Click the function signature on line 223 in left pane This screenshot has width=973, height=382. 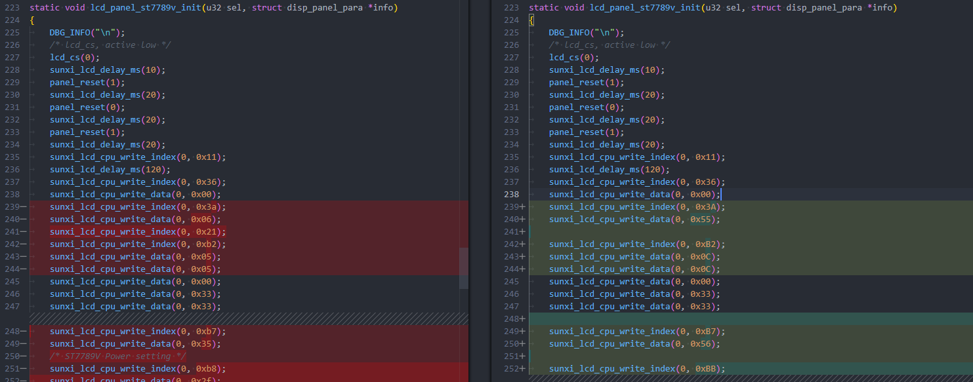[x=213, y=8]
